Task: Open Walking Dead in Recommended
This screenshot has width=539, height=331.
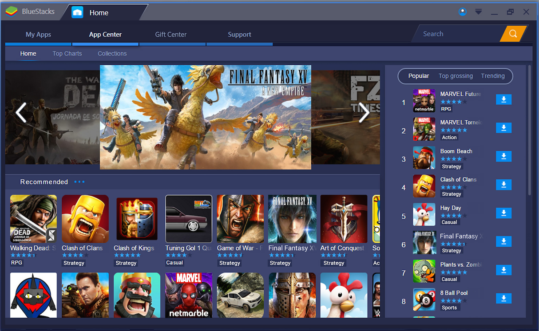Action: 33,219
